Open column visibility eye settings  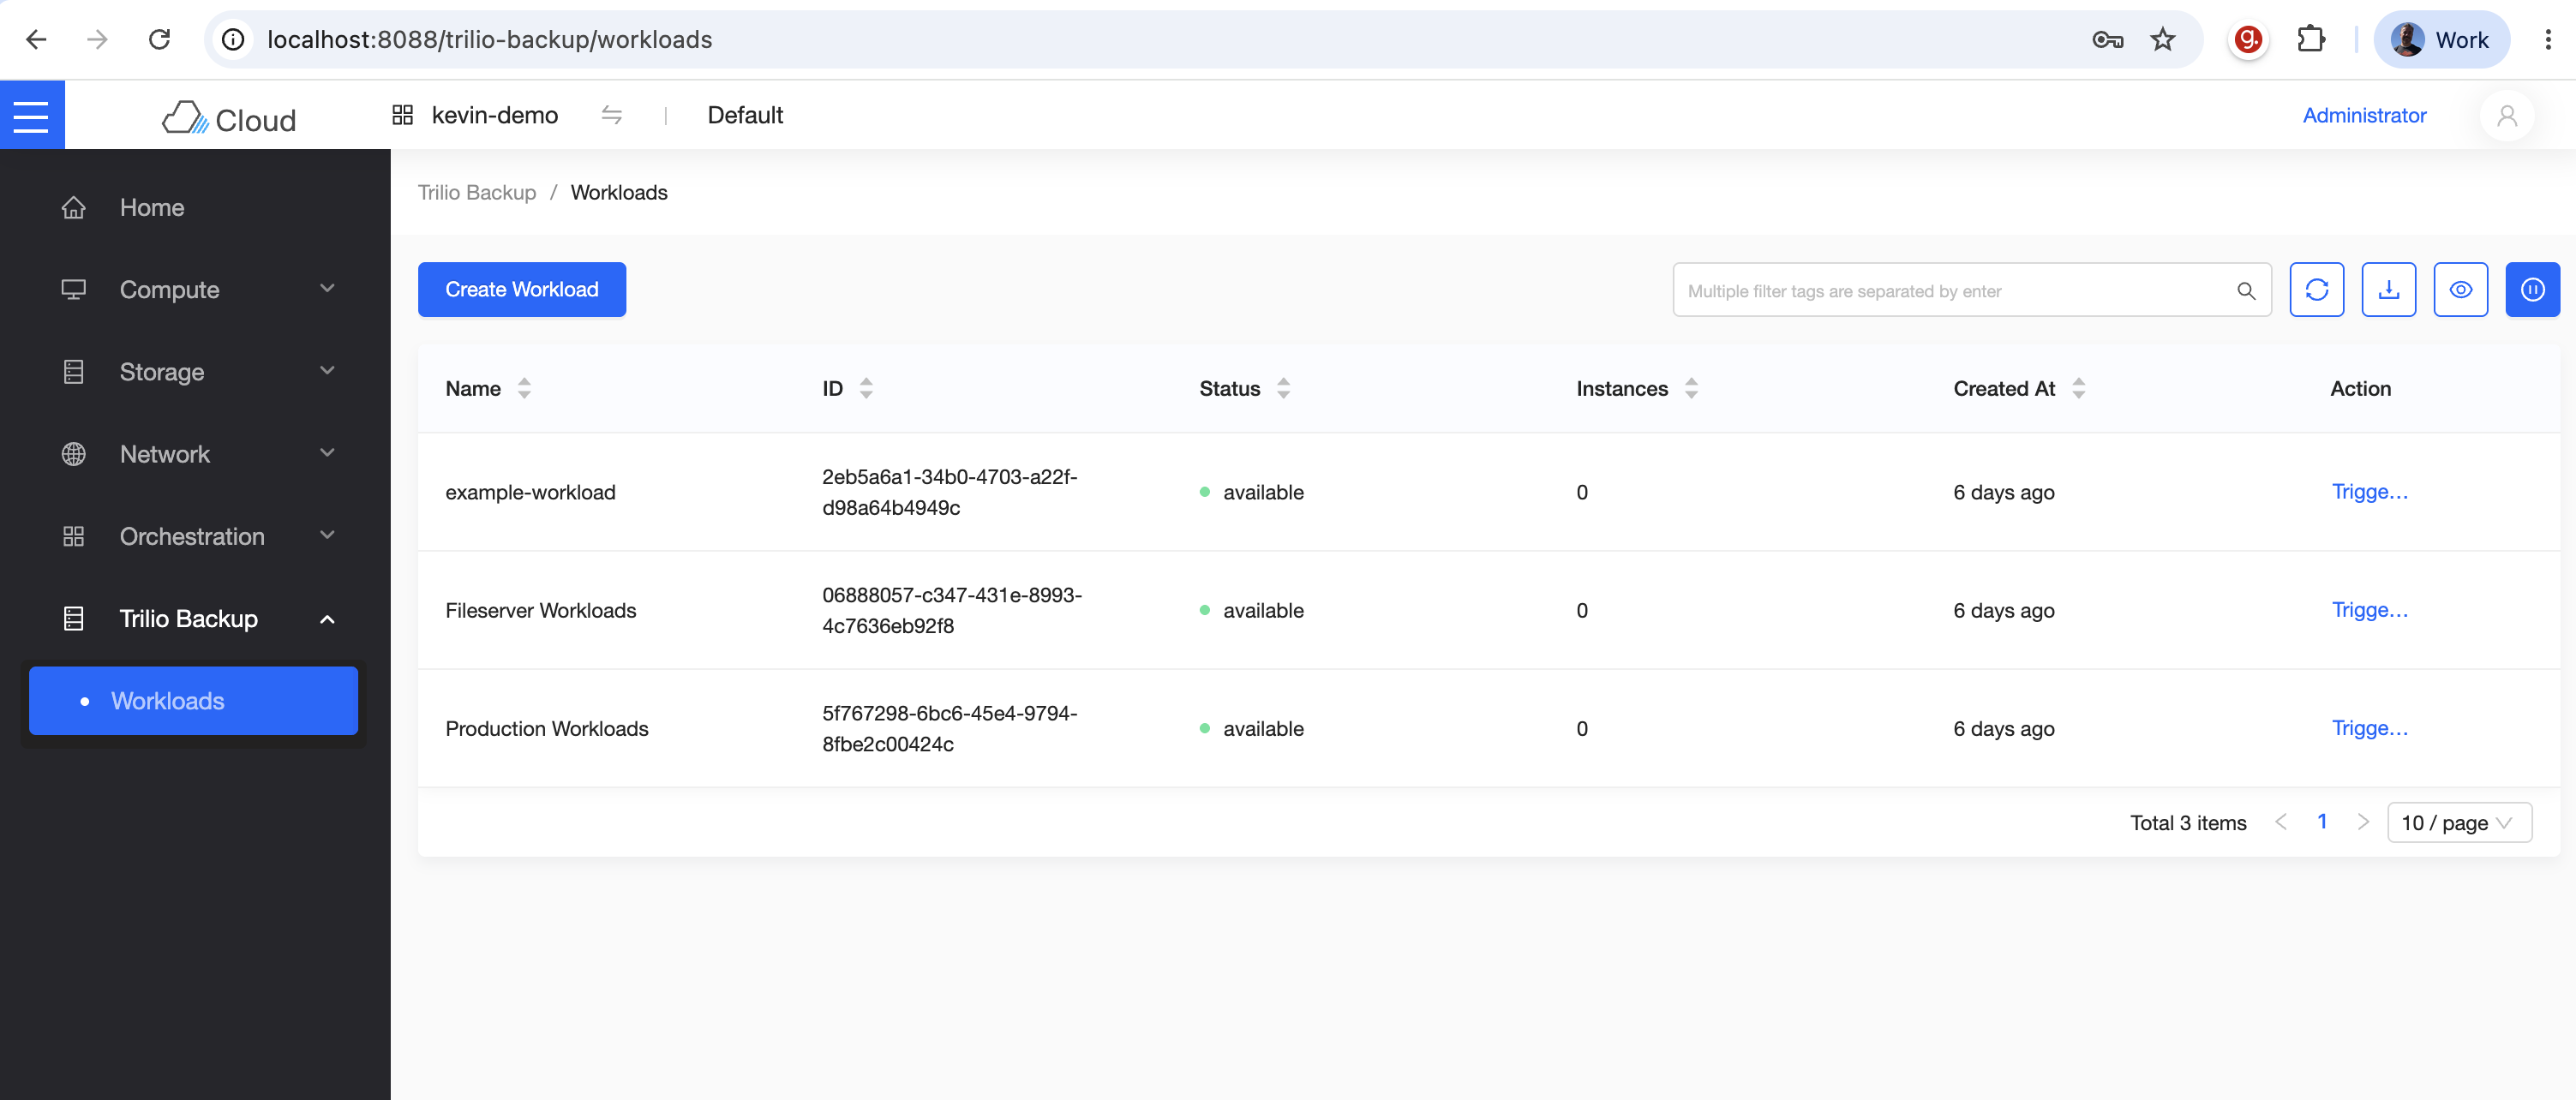2460,290
